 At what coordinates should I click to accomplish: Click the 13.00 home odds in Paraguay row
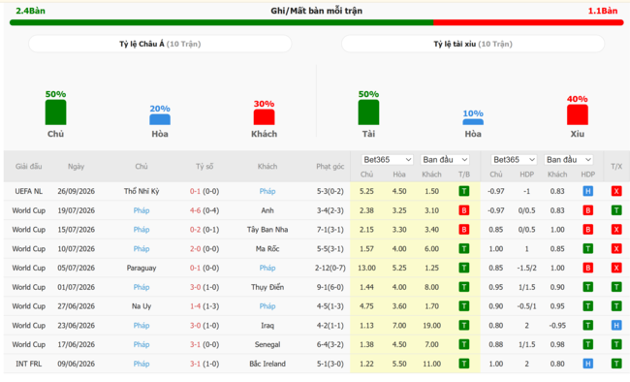point(366,268)
